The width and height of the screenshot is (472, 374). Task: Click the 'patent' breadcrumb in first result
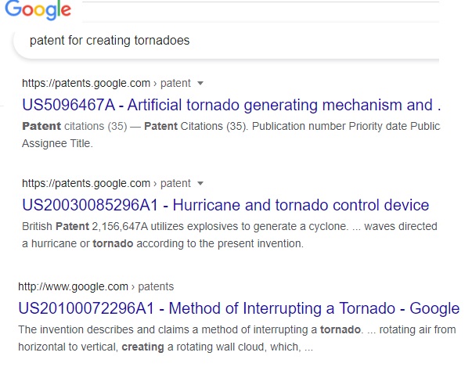pos(175,84)
